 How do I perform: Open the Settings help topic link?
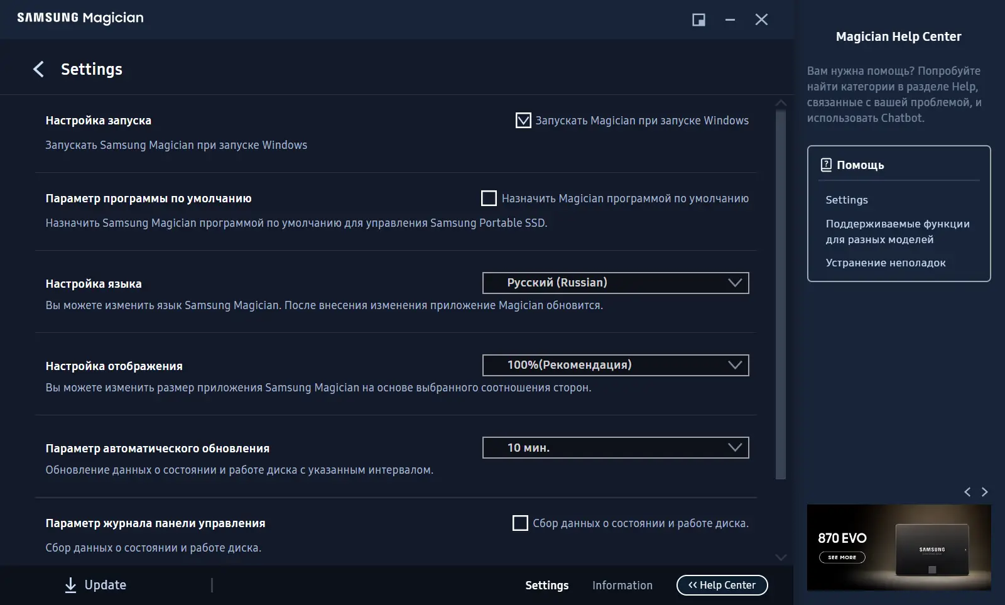(847, 200)
